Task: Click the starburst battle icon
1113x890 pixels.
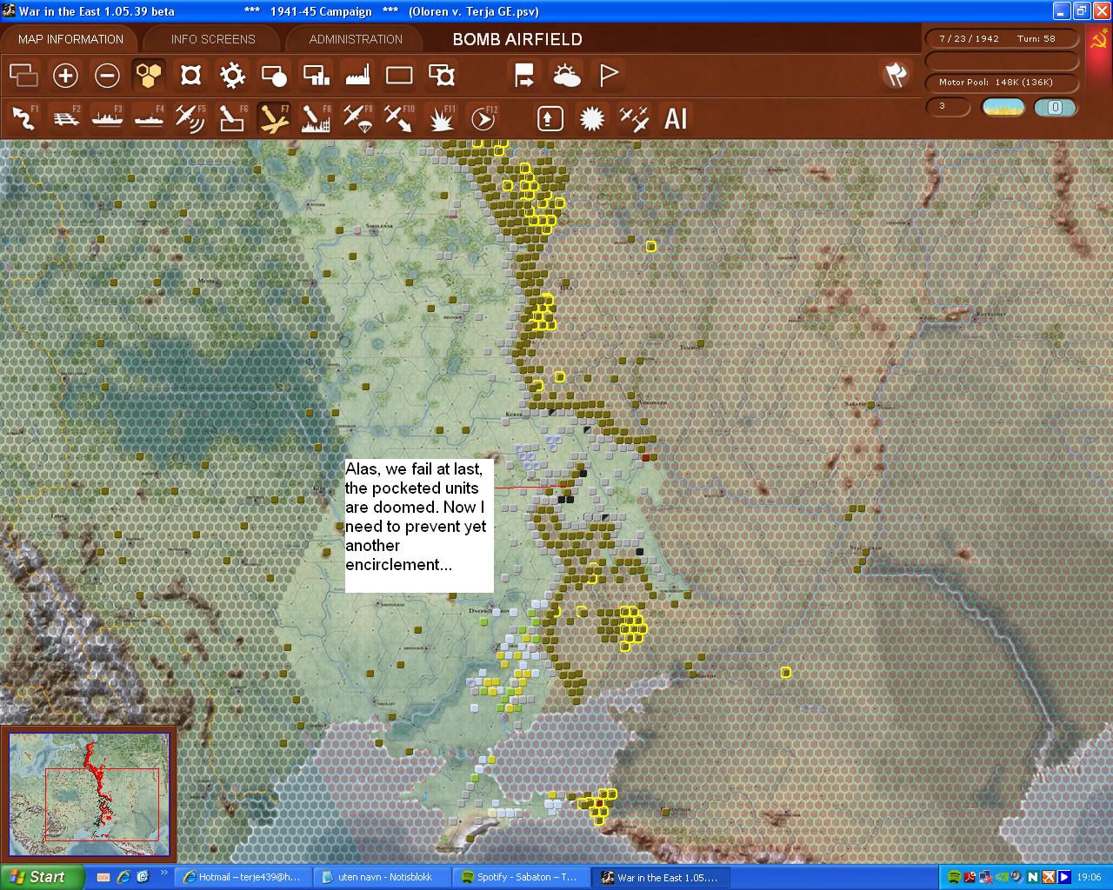Action: (x=591, y=117)
